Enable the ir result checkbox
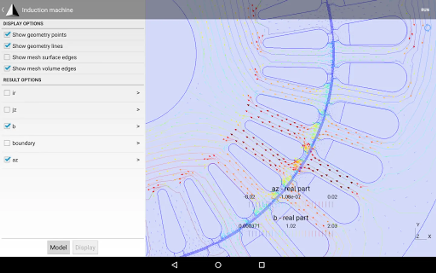 (7, 93)
